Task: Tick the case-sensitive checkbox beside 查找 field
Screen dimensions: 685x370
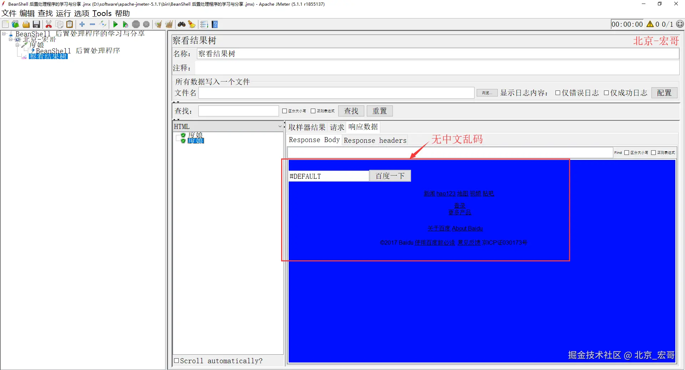Action: tap(285, 111)
